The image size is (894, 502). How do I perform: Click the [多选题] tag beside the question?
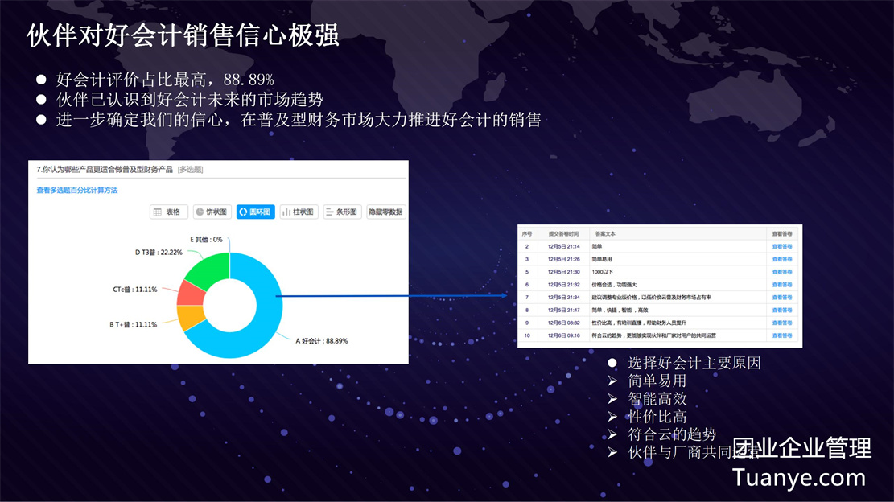click(191, 169)
